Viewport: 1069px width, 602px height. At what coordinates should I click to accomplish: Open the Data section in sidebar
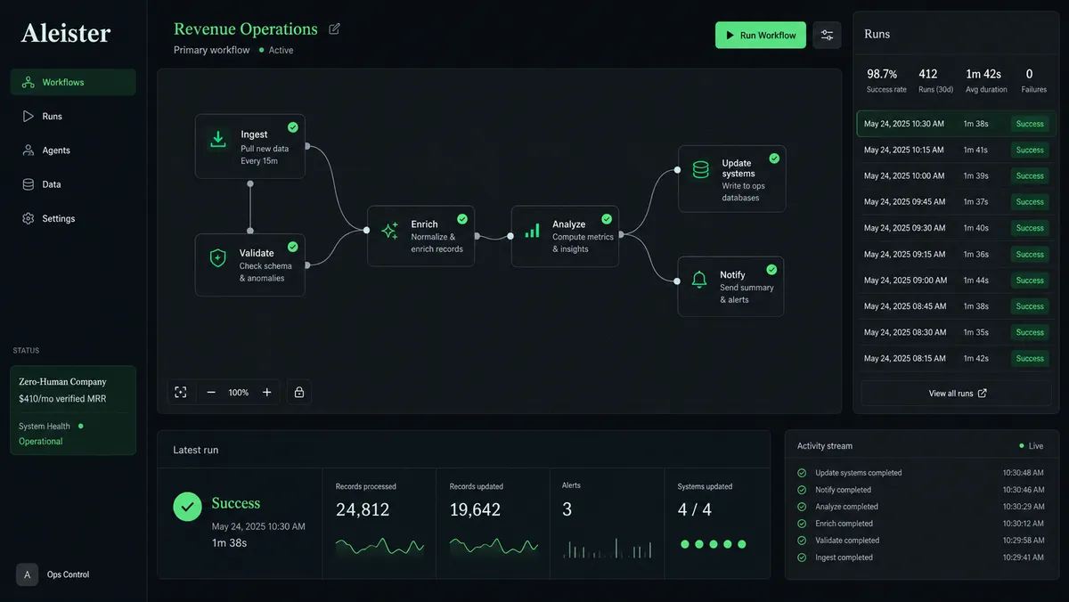point(73,184)
